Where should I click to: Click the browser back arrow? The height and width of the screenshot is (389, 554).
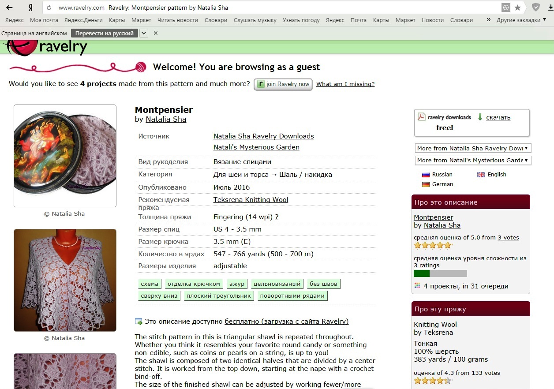[x=9, y=7]
